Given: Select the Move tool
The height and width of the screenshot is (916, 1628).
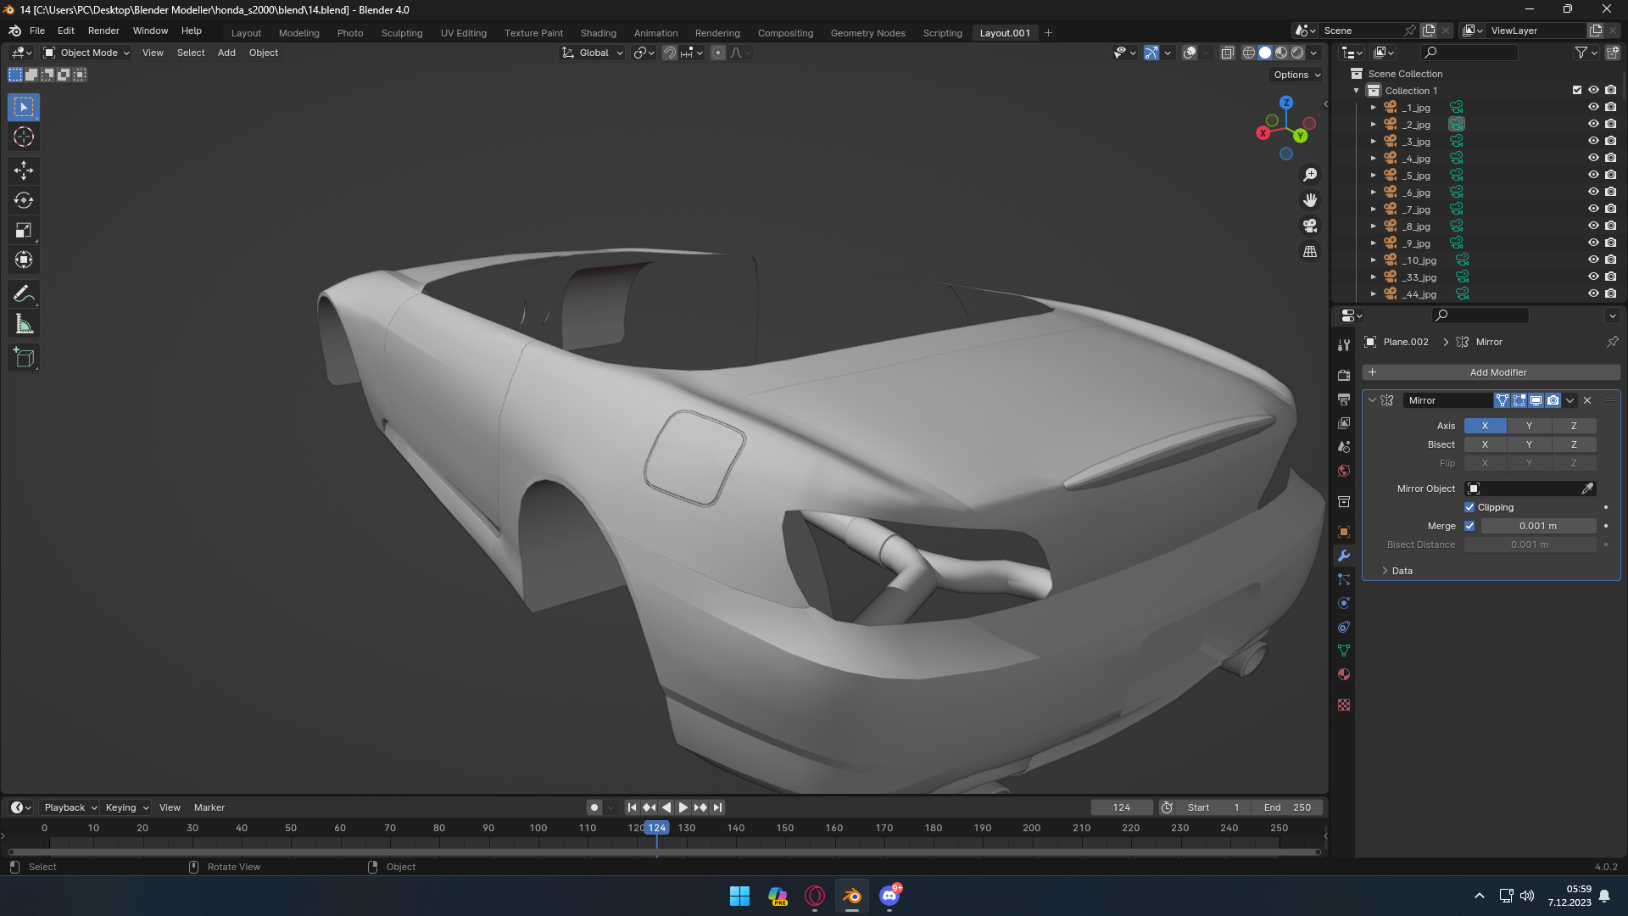Looking at the screenshot, I should click(24, 170).
